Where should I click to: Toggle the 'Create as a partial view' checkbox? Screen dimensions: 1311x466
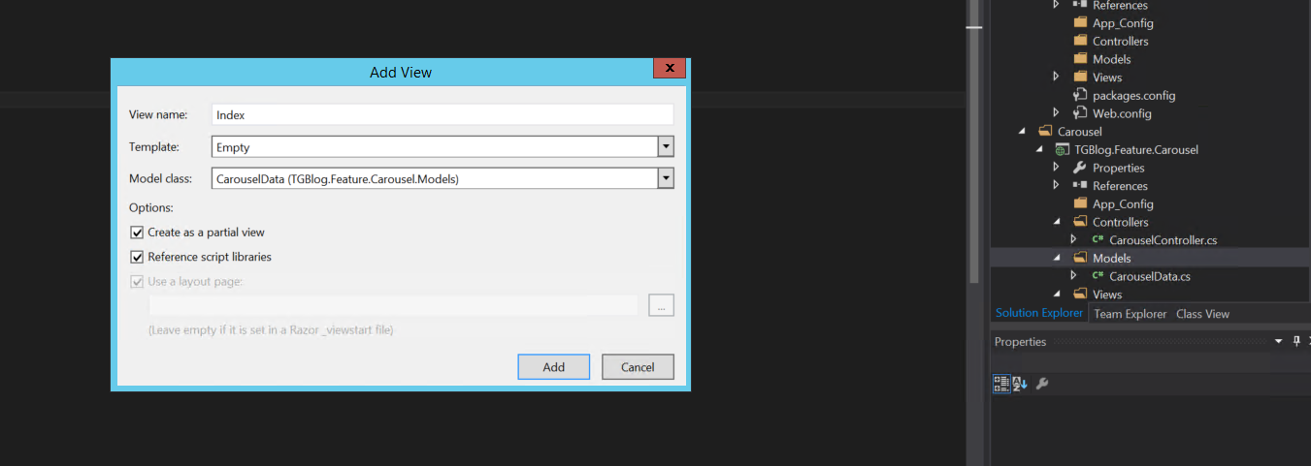pyautogui.click(x=137, y=233)
